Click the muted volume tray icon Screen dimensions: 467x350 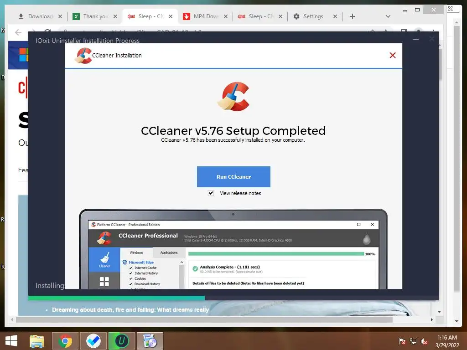(x=424, y=341)
